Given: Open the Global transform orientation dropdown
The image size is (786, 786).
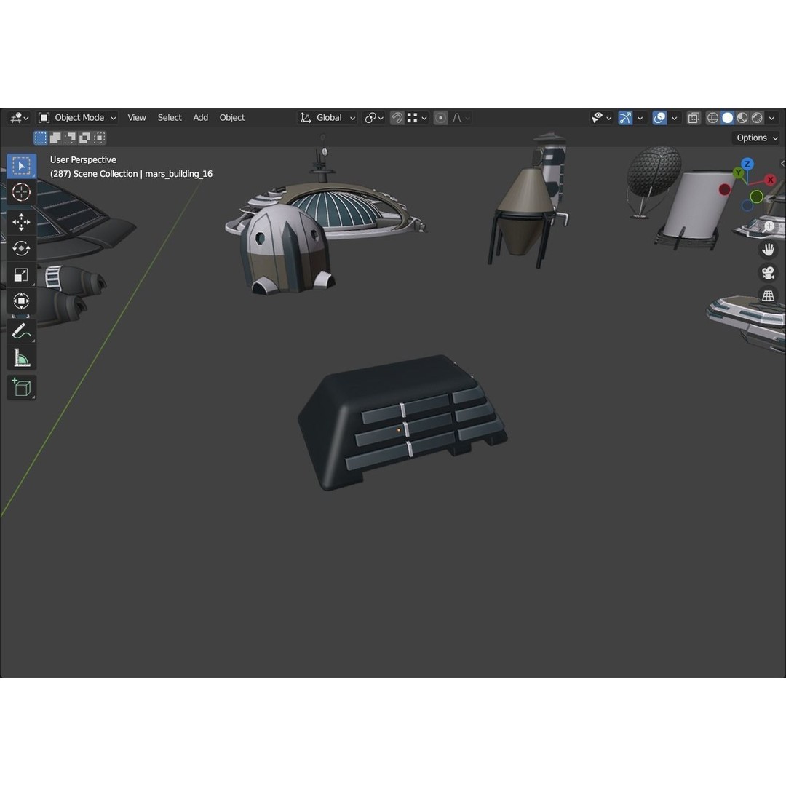Looking at the screenshot, I should (x=327, y=117).
